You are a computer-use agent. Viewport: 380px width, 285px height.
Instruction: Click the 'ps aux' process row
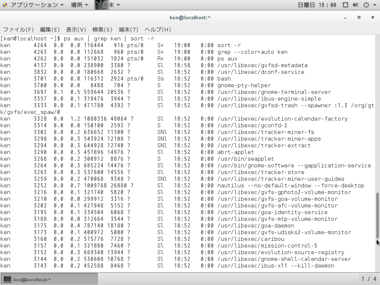tap(119, 59)
